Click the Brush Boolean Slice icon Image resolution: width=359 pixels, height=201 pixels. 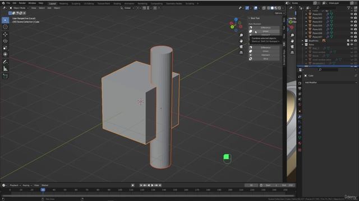(251, 59)
